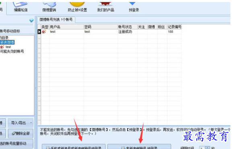Click the 微博 column header in the table
This screenshot has height=149, width=232.
coord(152,27)
